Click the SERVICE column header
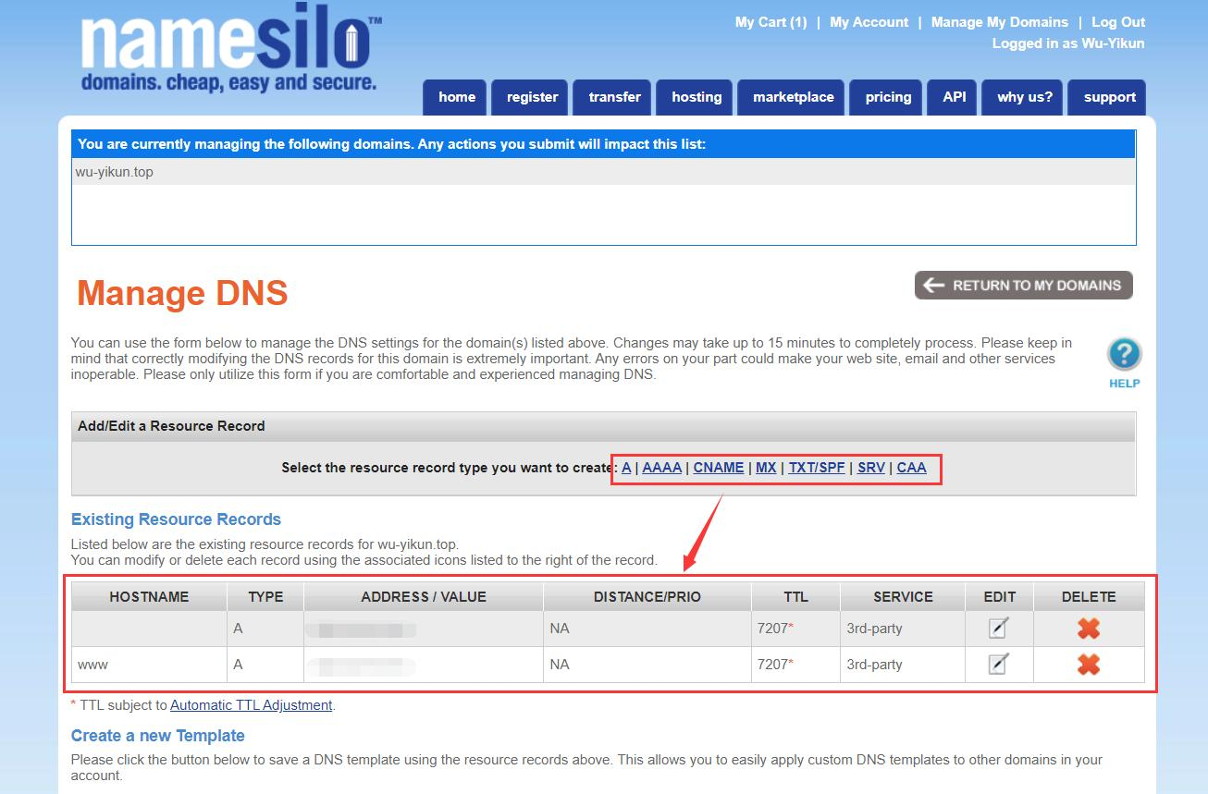 pos(903,597)
